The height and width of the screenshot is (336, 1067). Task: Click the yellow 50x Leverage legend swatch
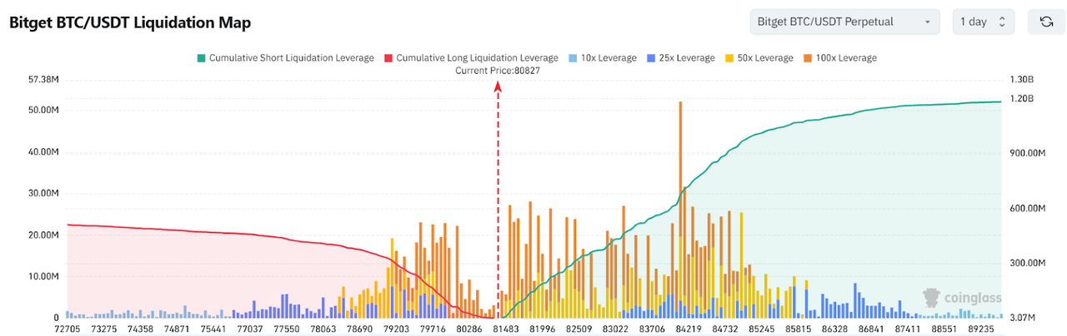point(729,58)
